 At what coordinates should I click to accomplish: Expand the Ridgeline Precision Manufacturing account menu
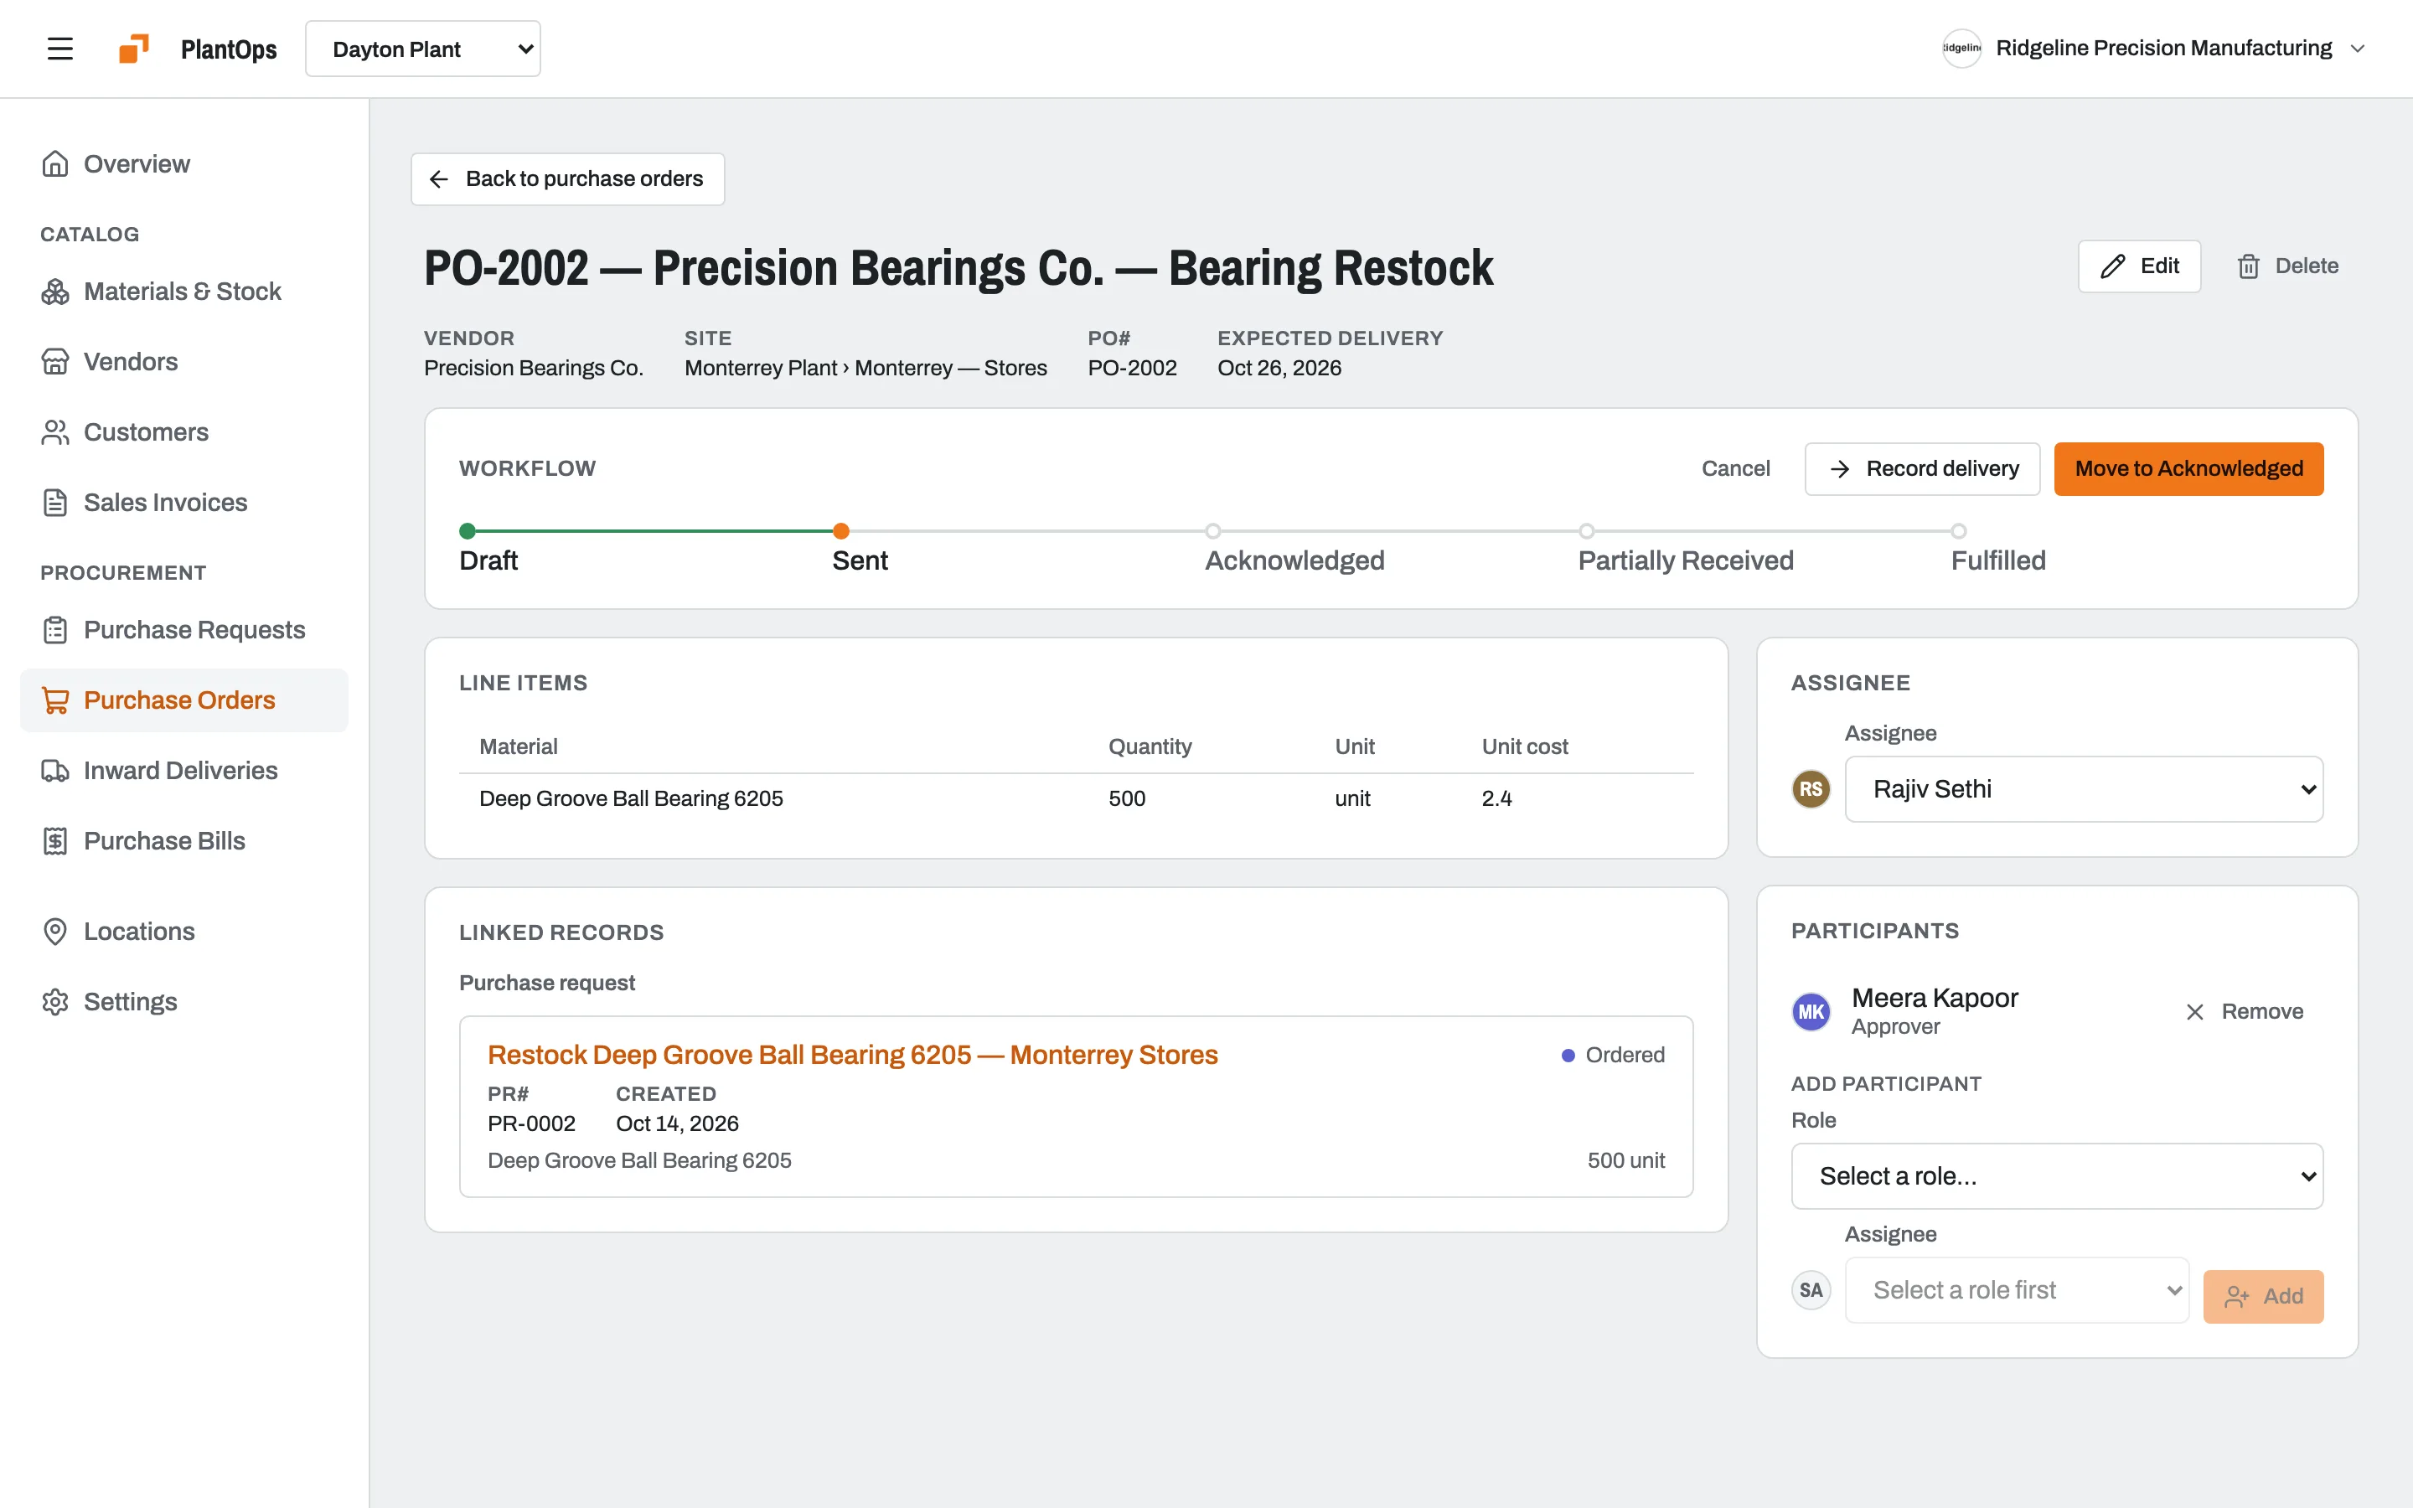[x=2152, y=49]
